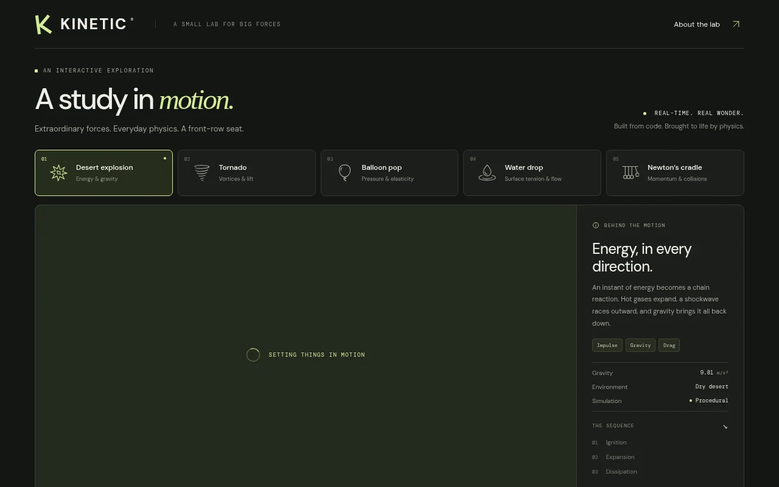
Task: Click the loading spinner in the simulation canvas
Action: point(253,355)
